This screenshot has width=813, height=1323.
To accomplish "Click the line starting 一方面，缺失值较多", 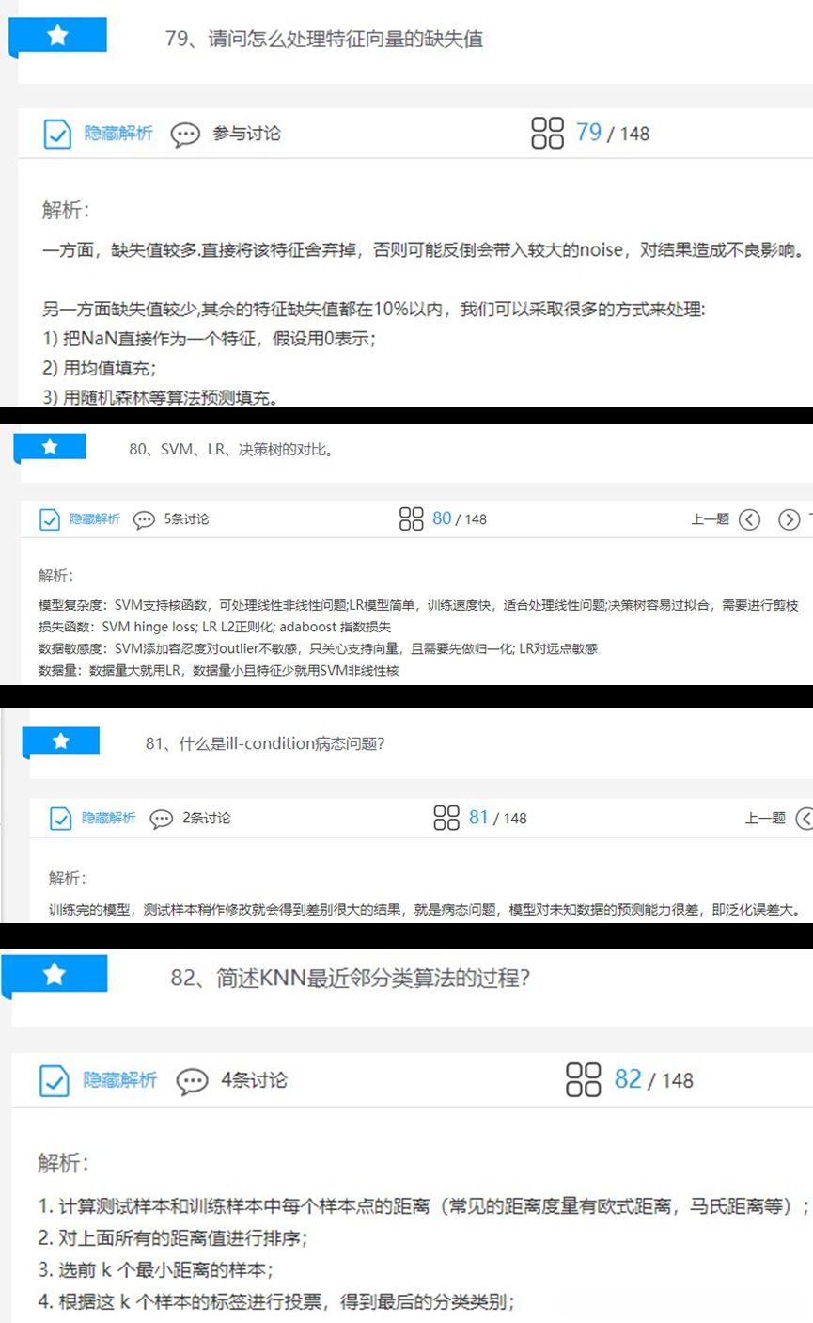I will 424,250.
